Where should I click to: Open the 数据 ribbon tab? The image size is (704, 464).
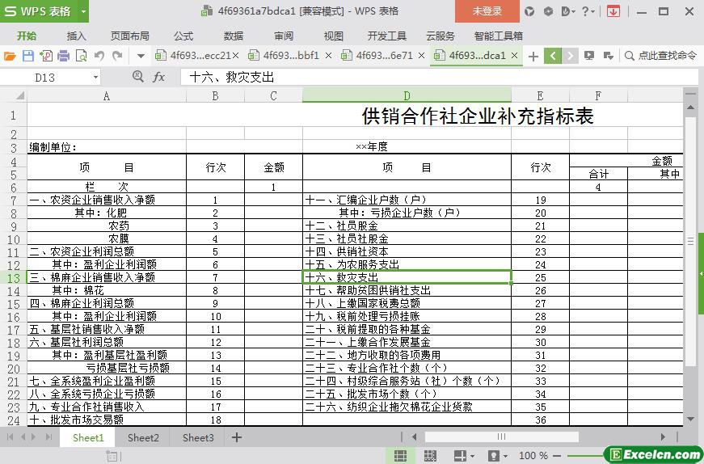click(x=234, y=36)
